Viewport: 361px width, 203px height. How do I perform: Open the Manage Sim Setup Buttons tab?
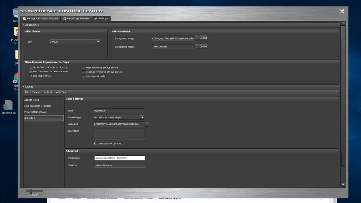[x=41, y=19]
